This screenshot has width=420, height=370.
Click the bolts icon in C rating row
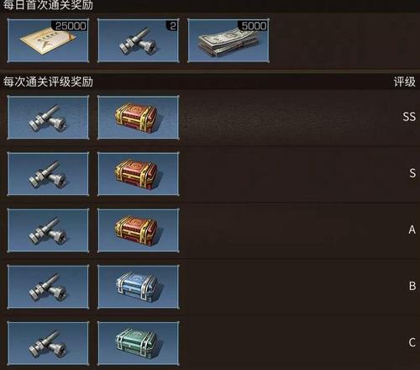coord(48,344)
